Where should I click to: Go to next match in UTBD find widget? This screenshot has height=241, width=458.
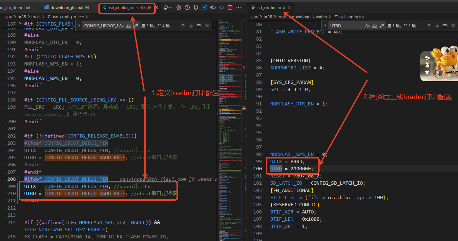437,26
